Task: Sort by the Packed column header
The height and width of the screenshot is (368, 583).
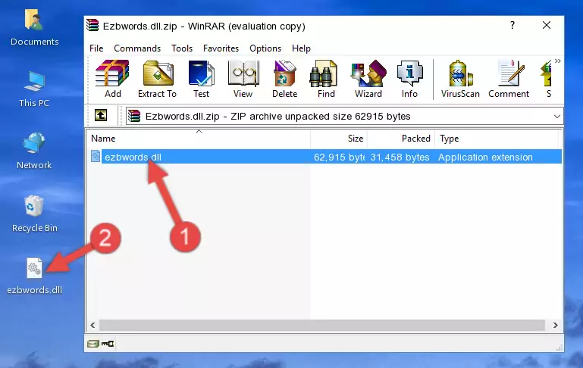Action: point(401,138)
